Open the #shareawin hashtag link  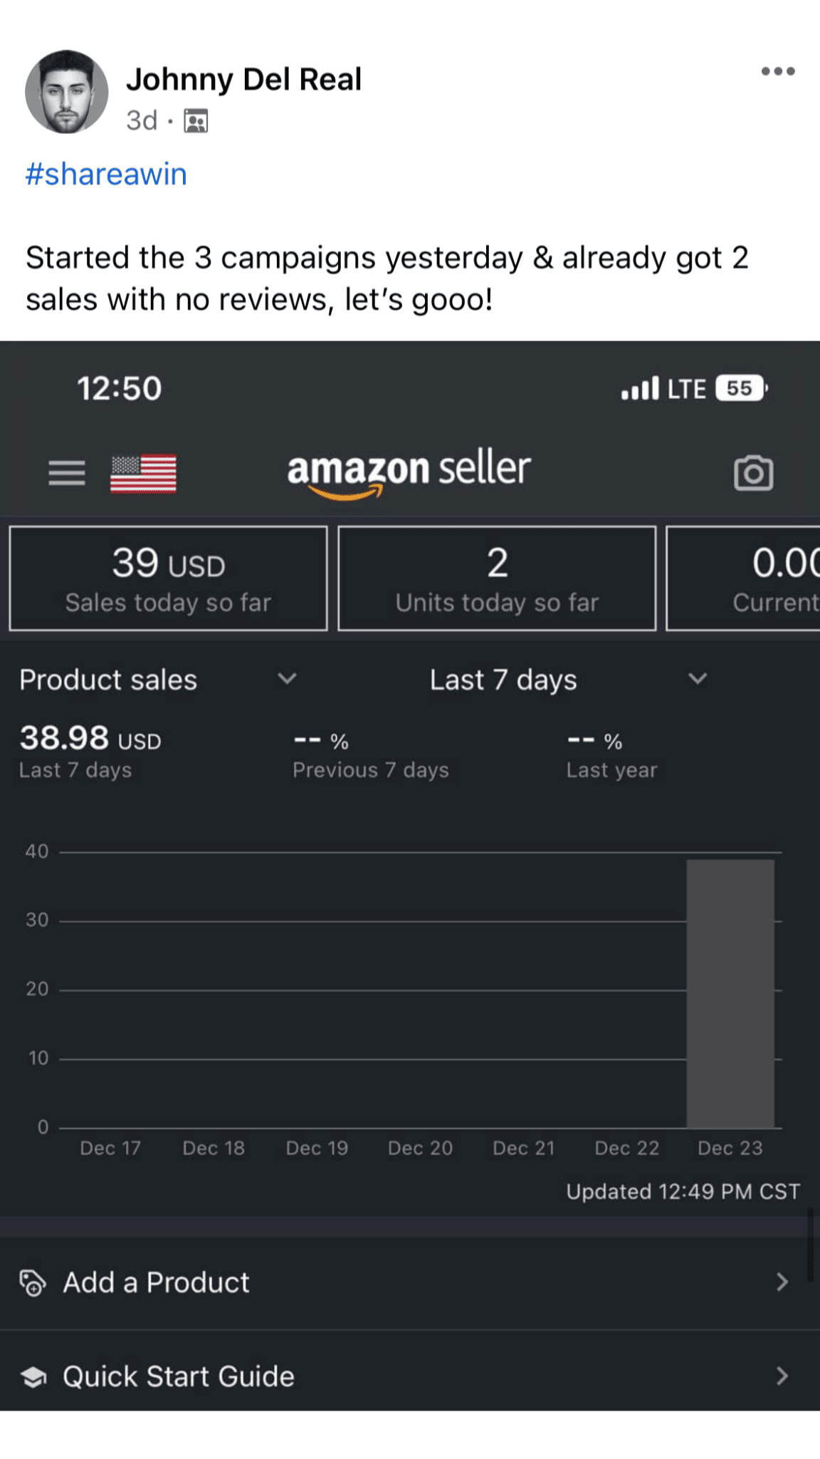coord(106,175)
